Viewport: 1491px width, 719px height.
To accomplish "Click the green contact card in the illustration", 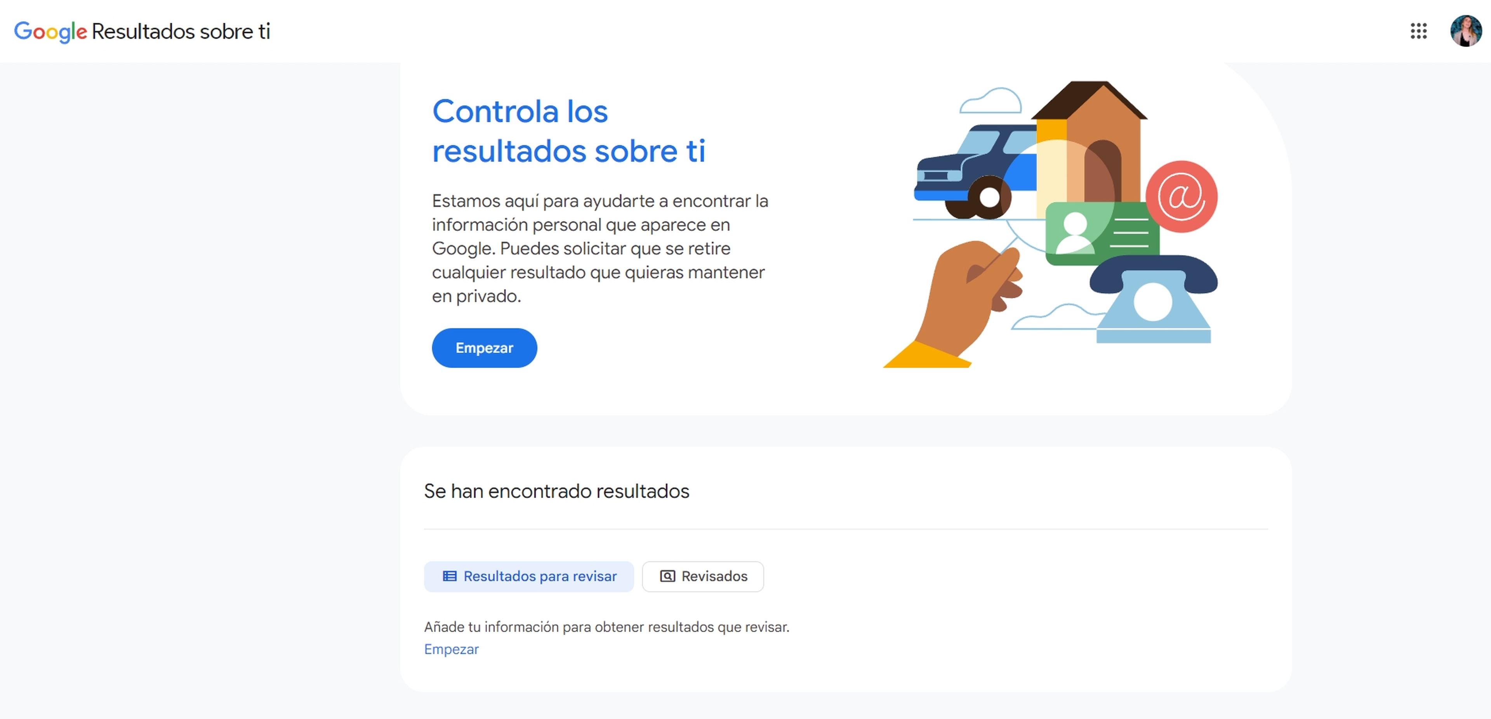I will tap(1102, 234).
